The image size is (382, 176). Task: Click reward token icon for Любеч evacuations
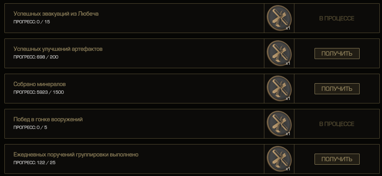(x=279, y=18)
